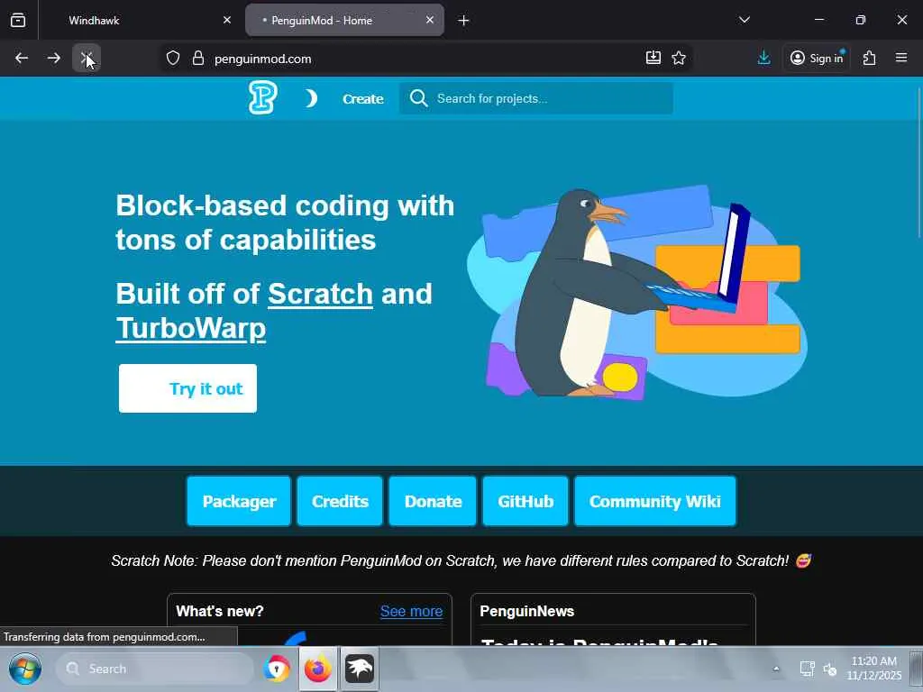
Task: Open the clock showing 11:20 AM
Action: click(x=874, y=668)
